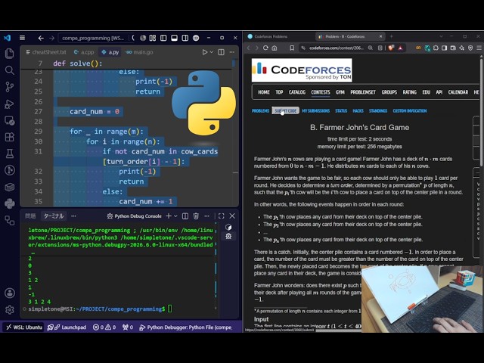This screenshot has height=363, width=484.
Task: Split the terminal
Action: (x=185, y=216)
